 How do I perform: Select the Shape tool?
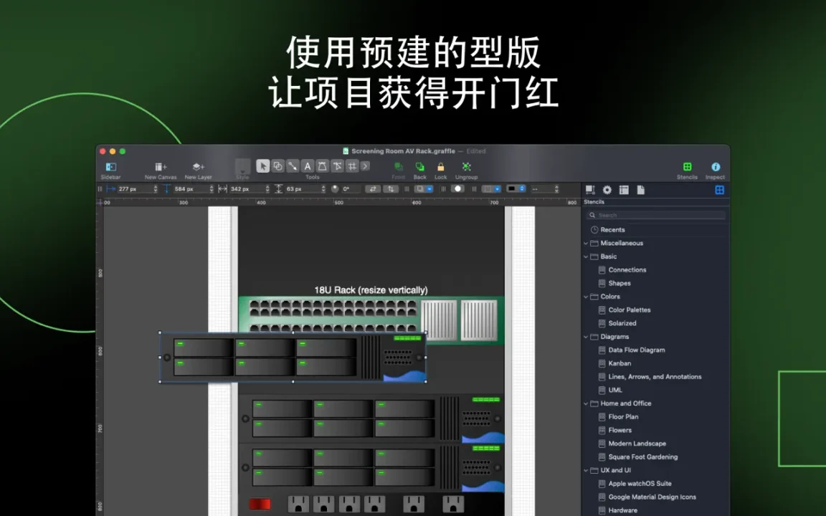click(x=277, y=166)
